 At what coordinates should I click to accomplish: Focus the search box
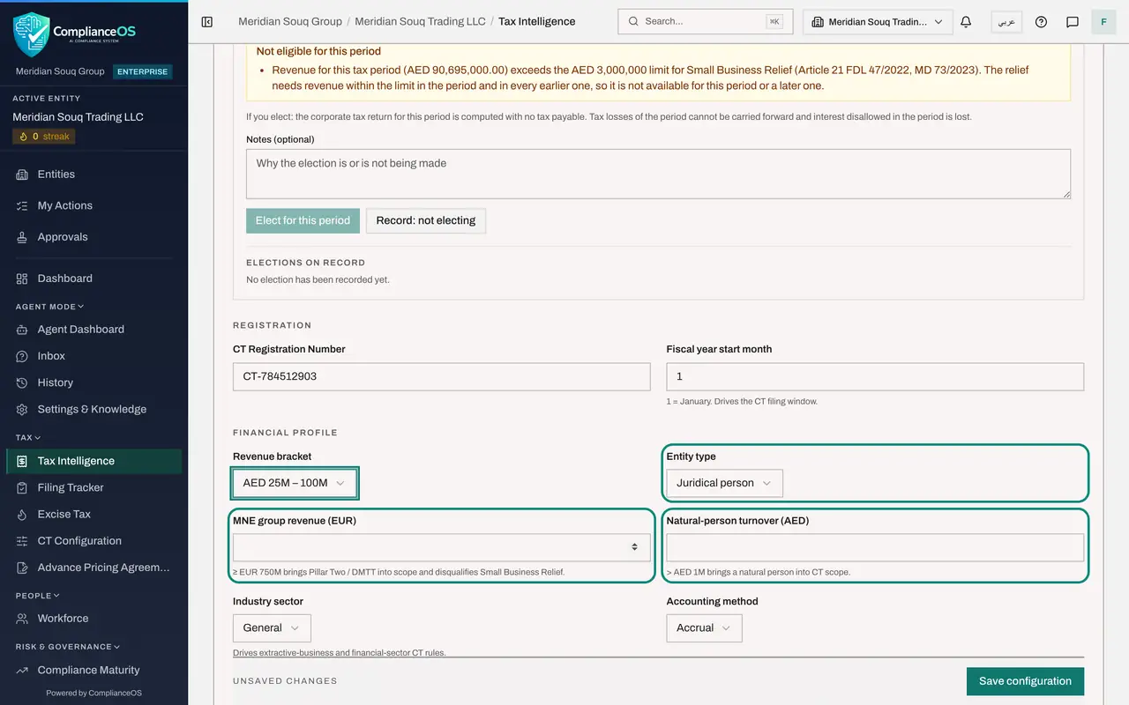(705, 21)
